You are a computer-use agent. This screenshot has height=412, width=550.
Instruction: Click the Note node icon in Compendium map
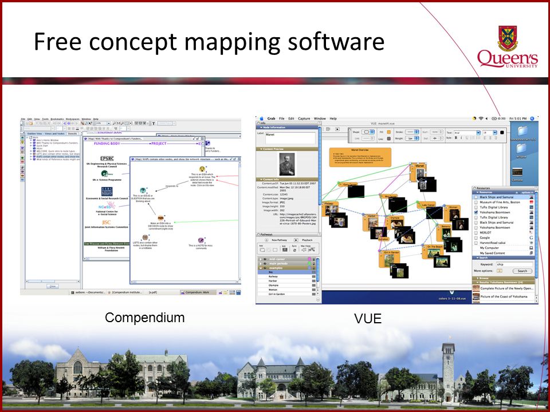tap(201, 240)
